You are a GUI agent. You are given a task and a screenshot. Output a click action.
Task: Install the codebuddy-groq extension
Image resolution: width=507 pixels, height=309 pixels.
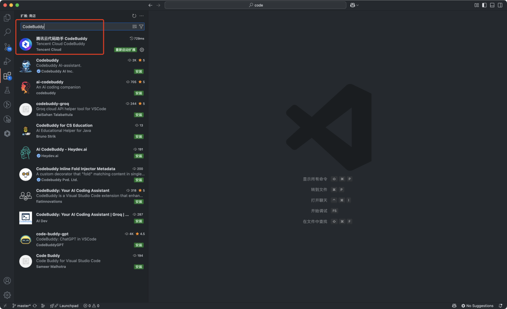[x=138, y=114]
